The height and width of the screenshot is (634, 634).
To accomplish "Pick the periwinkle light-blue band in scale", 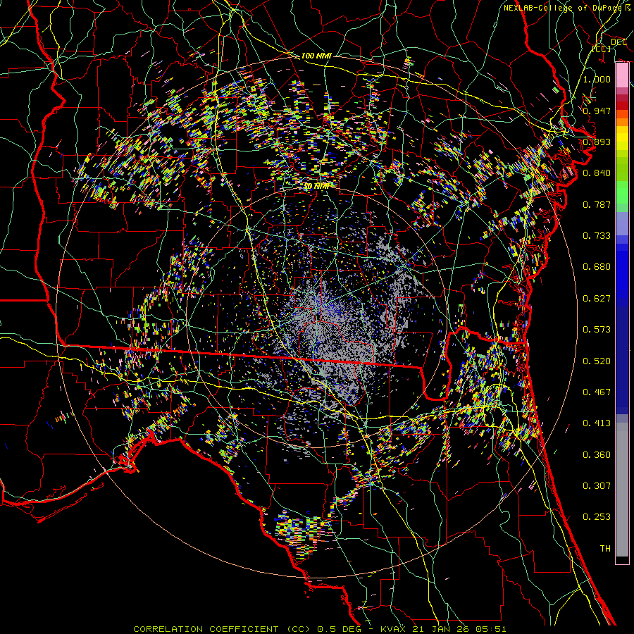I will coord(622,224).
